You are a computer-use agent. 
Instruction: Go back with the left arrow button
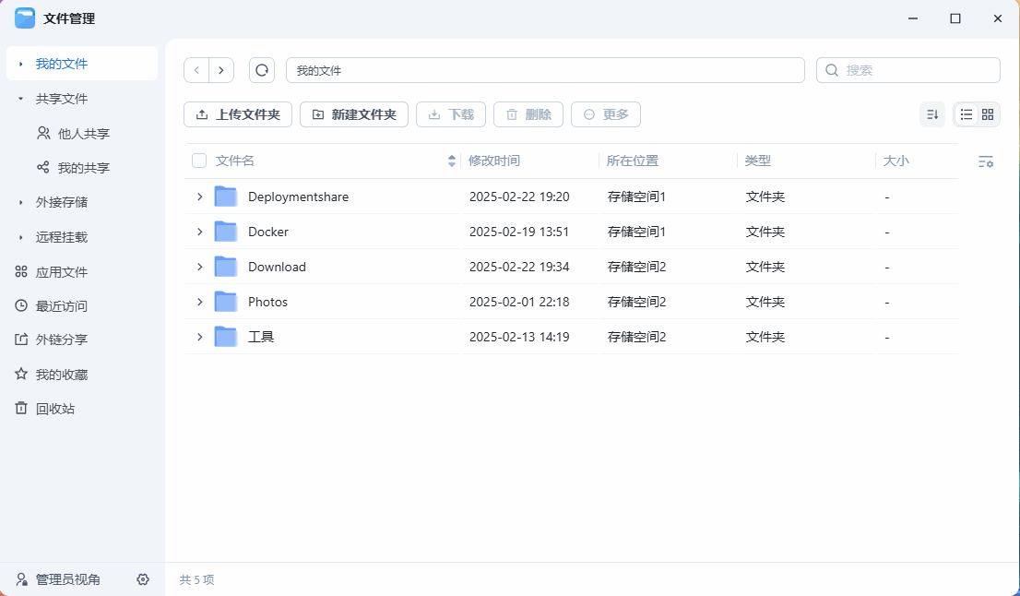click(196, 70)
